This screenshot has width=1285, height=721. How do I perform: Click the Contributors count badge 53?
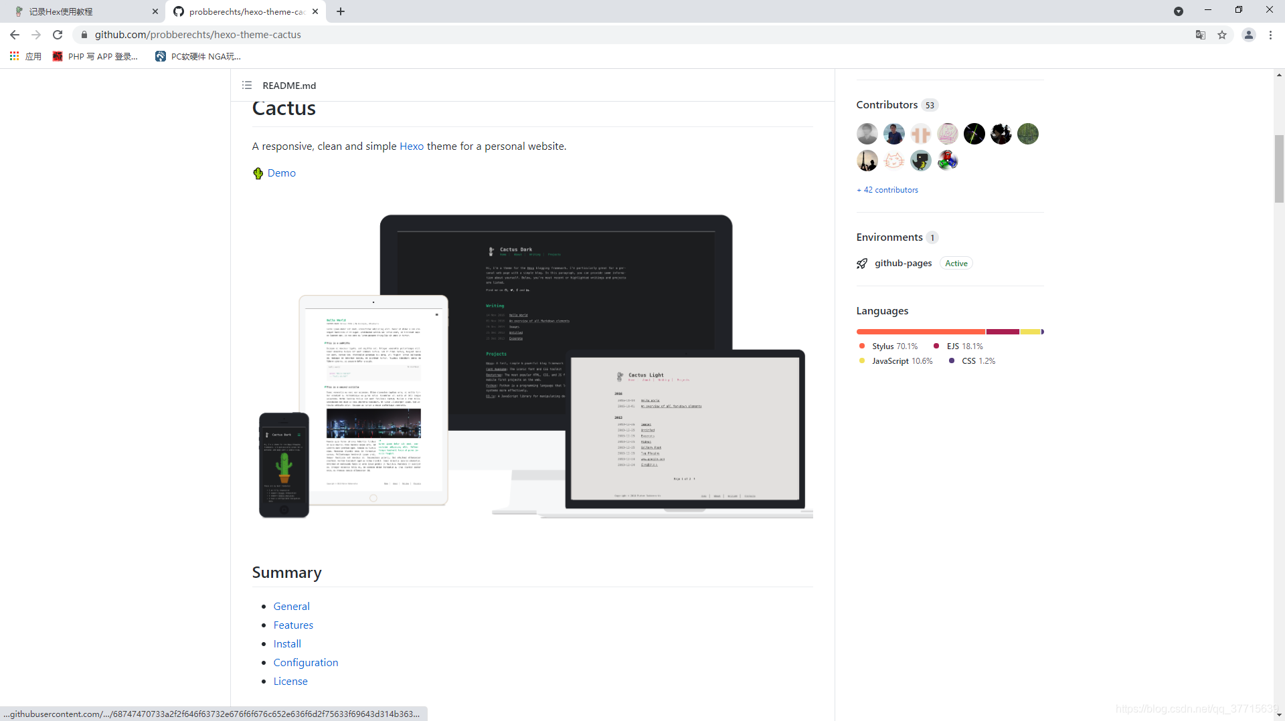(x=930, y=105)
